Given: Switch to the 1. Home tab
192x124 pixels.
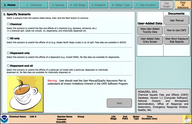Looking at the screenshot, I should 10,5.
